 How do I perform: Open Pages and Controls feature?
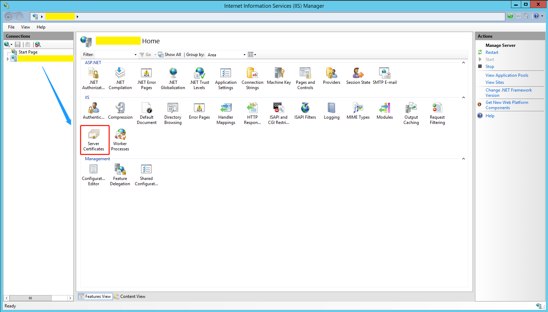[305, 79]
